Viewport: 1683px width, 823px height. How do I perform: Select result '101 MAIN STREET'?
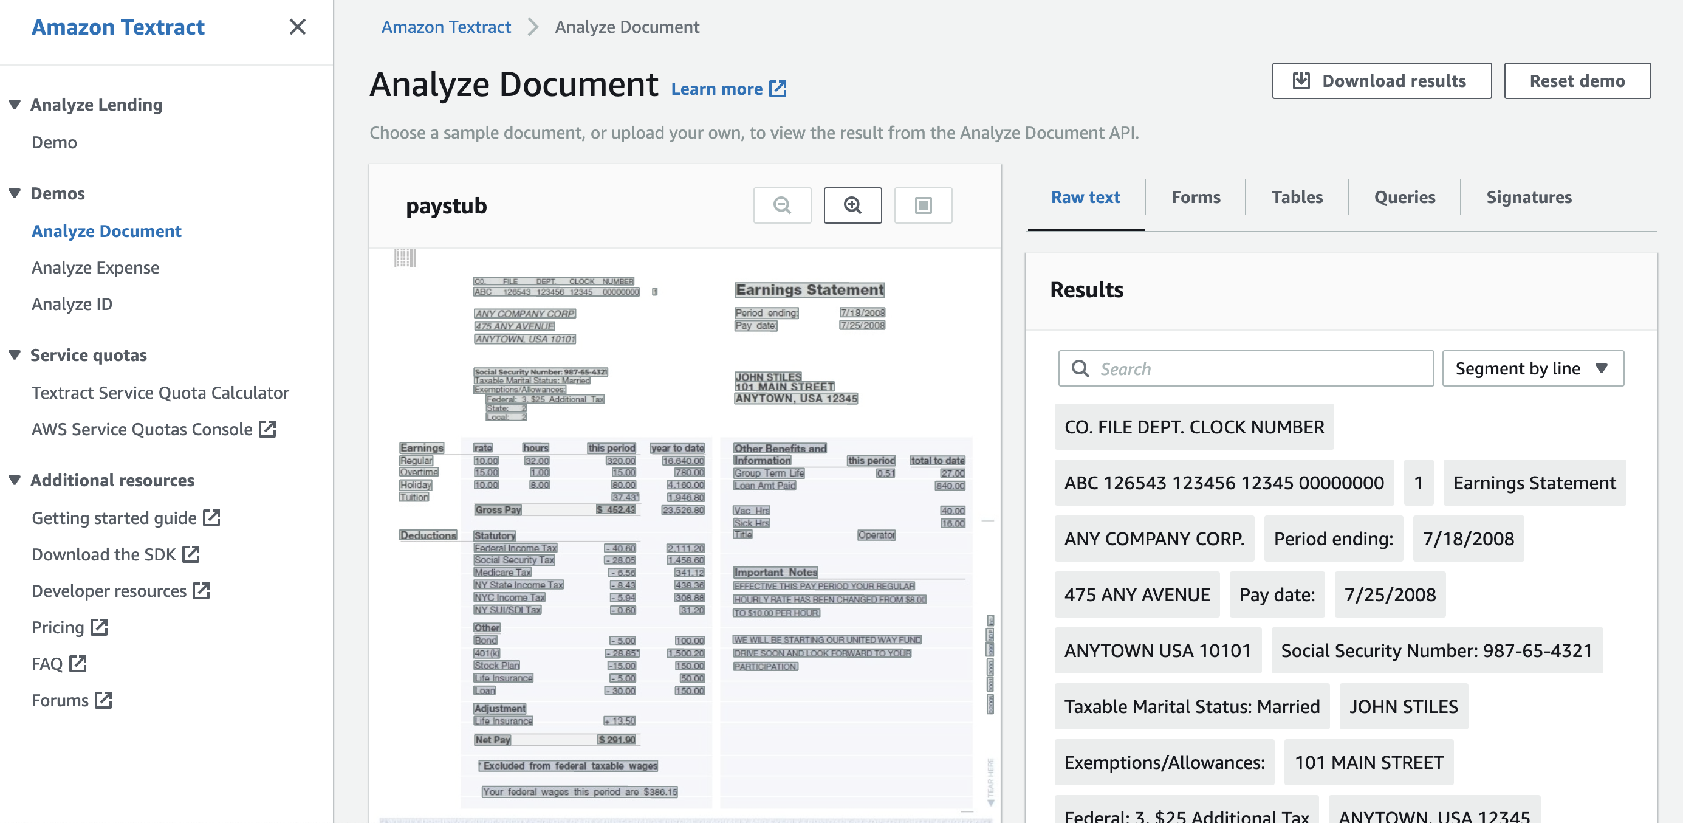point(1369,762)
